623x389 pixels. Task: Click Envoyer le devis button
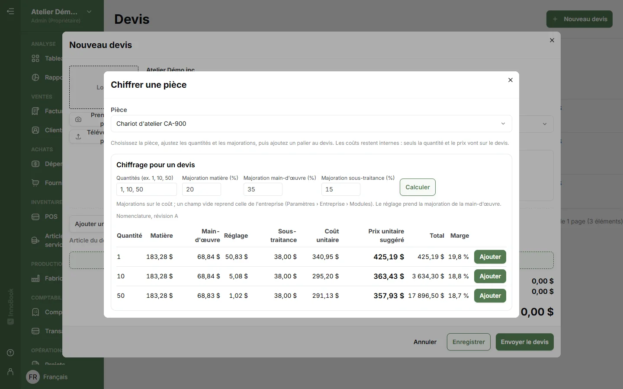[x=524, y=342]
